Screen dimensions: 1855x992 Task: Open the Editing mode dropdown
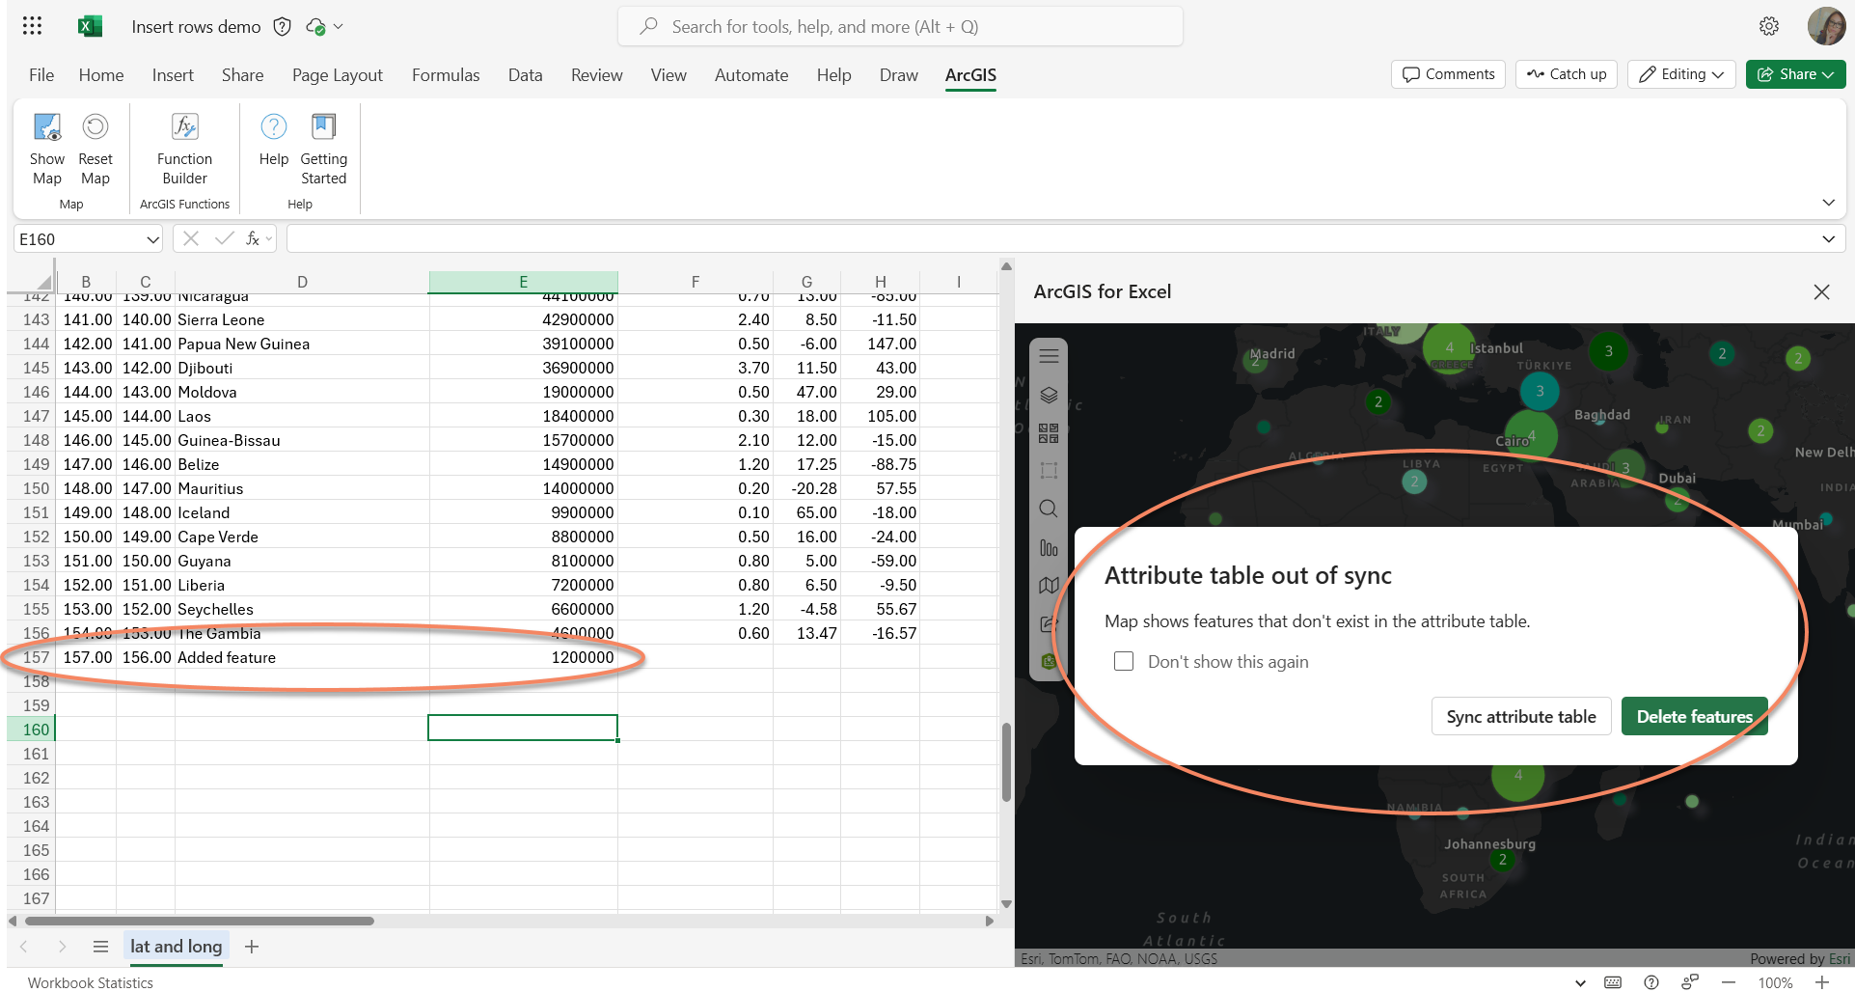coord(1681,74)
